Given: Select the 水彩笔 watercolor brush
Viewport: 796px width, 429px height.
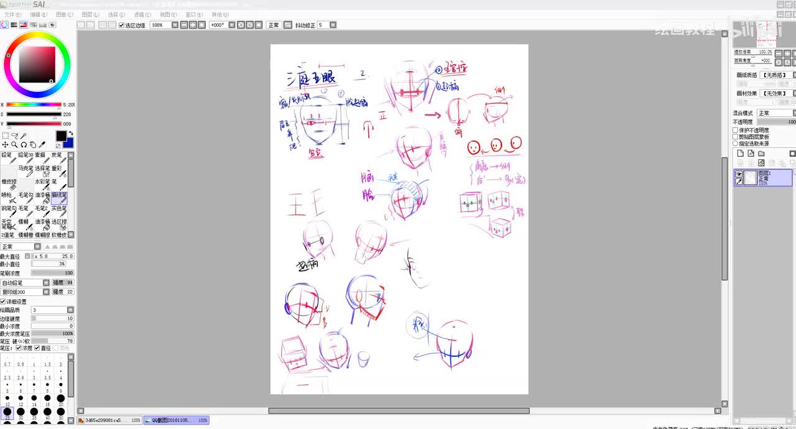Looking at the screenshot, I should [x=42, y=185].
